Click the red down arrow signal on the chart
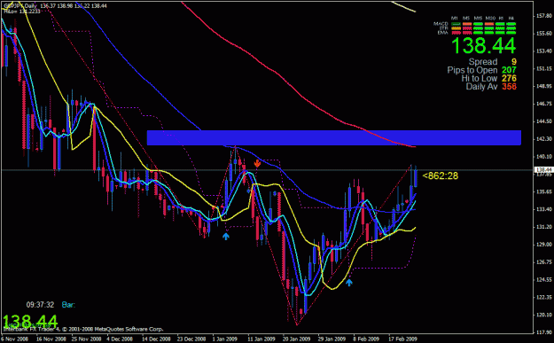Screen dimensions: 554x343 (x=258, y=163)
